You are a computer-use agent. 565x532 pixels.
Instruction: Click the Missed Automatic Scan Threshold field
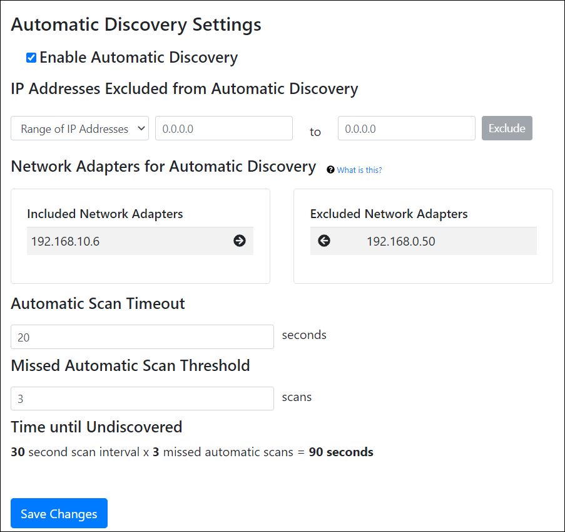(x=142, y=399)
